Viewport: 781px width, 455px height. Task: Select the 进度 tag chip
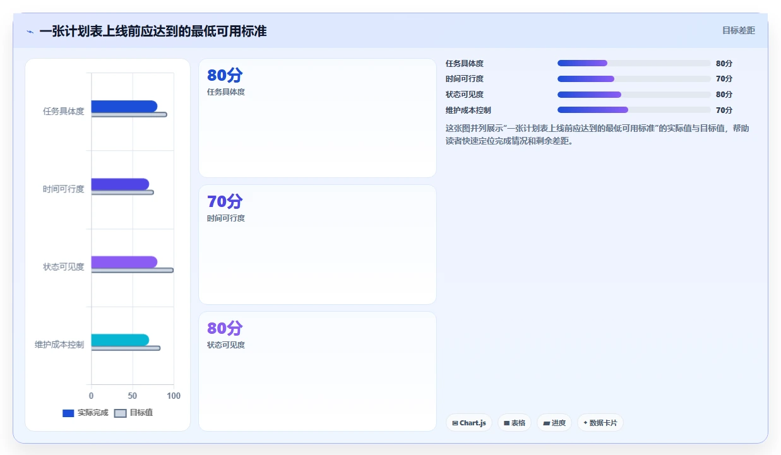(x=554, y=423)
